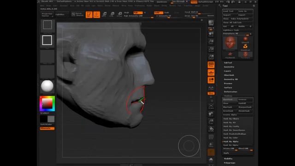295x166 pixels.
Task: Expand the Layers section
Action: (x=227, y=71)
